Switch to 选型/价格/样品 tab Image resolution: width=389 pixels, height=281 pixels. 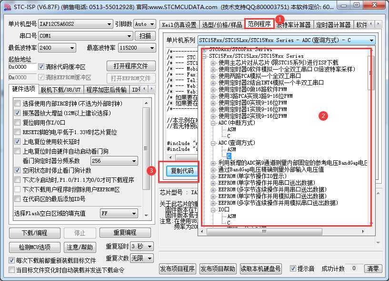click(x=222, y=25)
